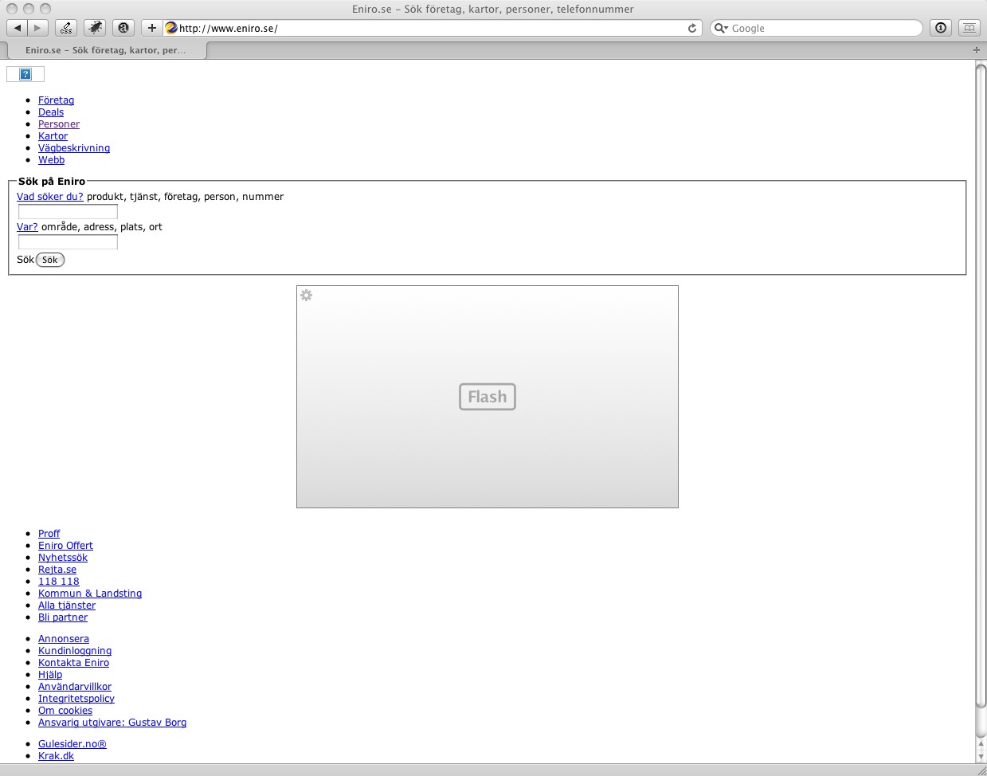Screen dimensions: 987x776
Task: Click the Flash plugin placeholder label
Action: (488, 397)
